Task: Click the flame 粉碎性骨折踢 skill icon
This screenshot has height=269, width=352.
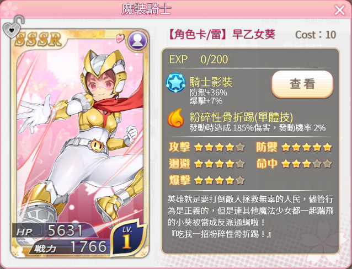Action: tap(175, 118)
